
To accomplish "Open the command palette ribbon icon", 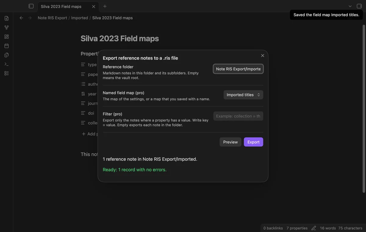I will pos(6,64).
